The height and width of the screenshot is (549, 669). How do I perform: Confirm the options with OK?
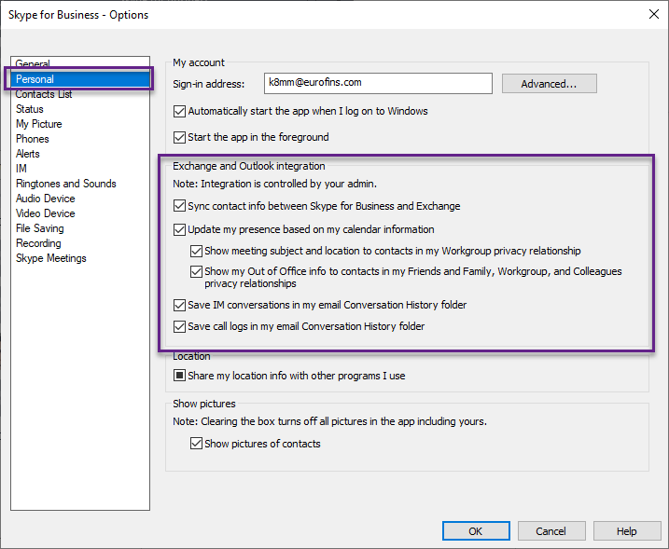click(x=476, y=531)
